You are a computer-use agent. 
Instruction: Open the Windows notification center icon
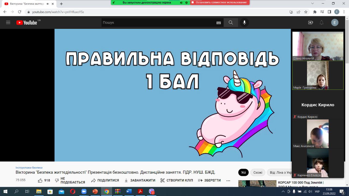pyautogui.click(x=342, y=191)
